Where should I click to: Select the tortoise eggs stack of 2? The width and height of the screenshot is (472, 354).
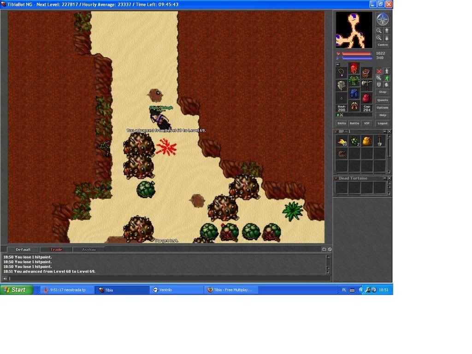pyautogui.click(x=354, y=141)
